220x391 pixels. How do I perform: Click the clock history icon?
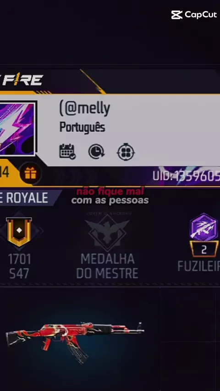point(96,152)
